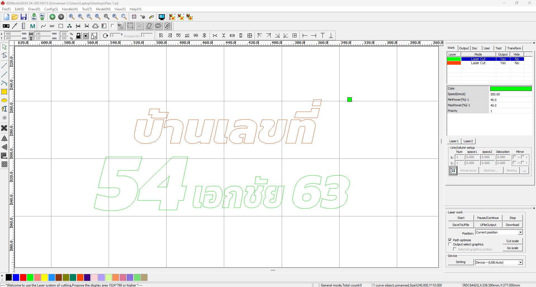Image resolution: width=536 pixels, height=287 pixels.
Task: Click the move to top-left corner icon
Action: pyautogui.click(x=260, y=36)
